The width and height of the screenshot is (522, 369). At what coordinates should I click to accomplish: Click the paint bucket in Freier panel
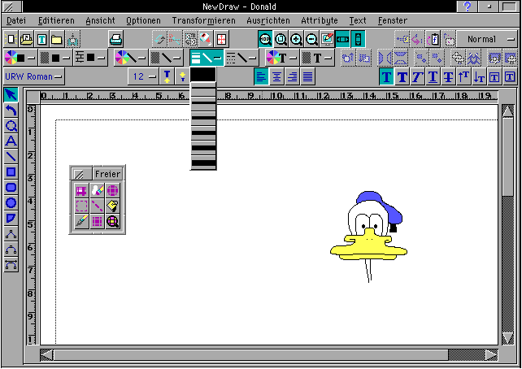point(113,206)
